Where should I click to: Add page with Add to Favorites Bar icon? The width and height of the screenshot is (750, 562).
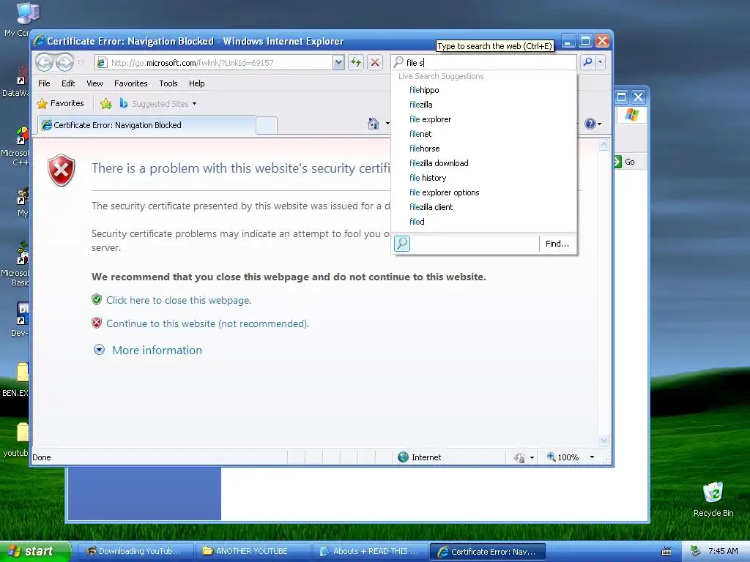coord(106,103)
